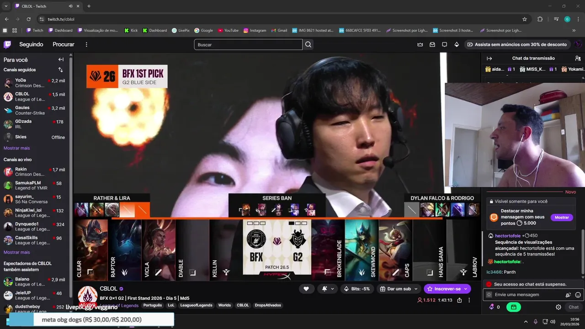Follow CBLOL with the heart button
Screen dimensions: 585x329
pos(306,289)
